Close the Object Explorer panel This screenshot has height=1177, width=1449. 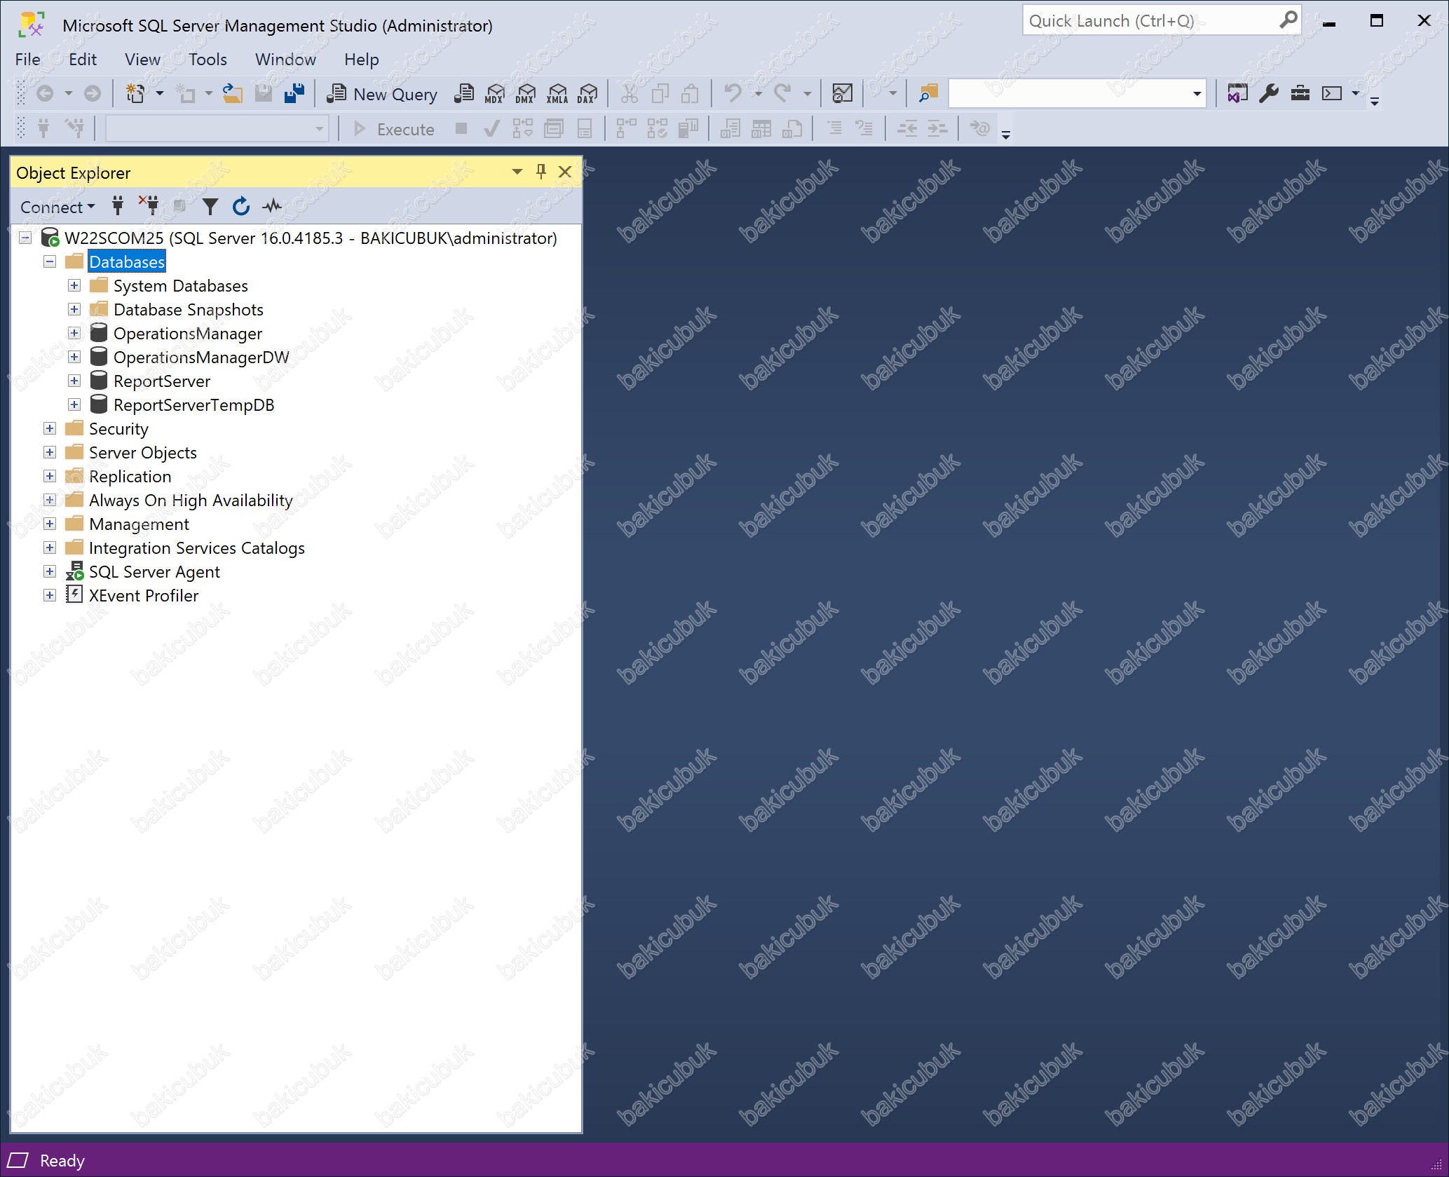(x=564, y=172)
